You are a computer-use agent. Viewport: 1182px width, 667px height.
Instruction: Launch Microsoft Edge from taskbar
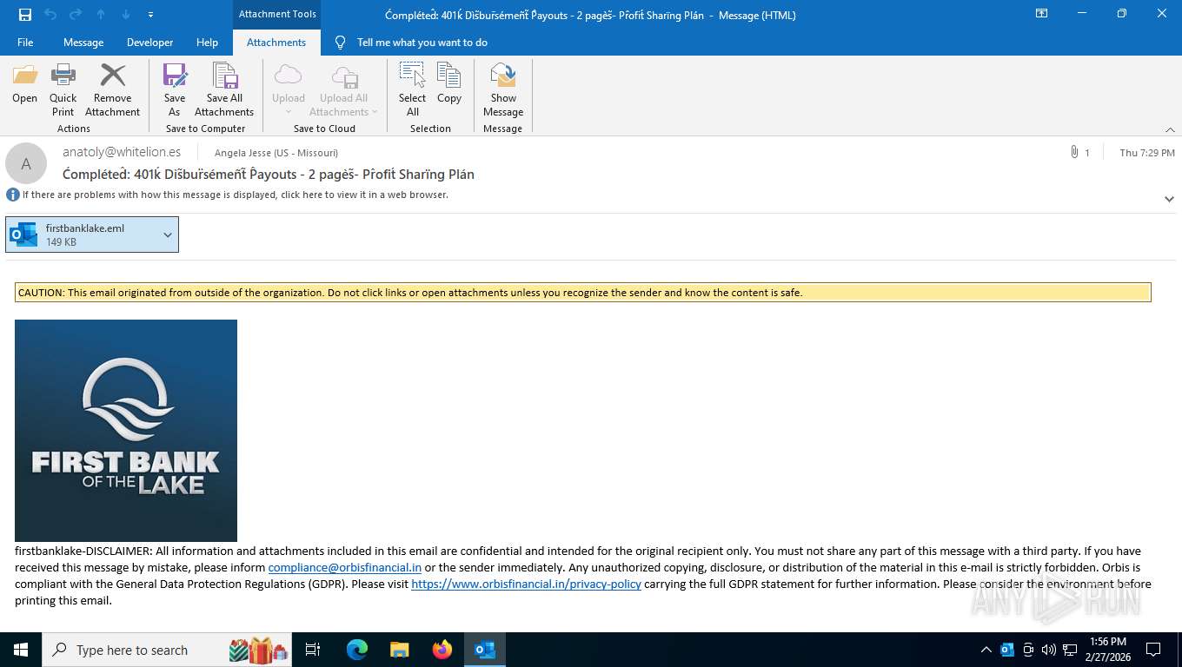pyautogui.click(x=357, y=650)
